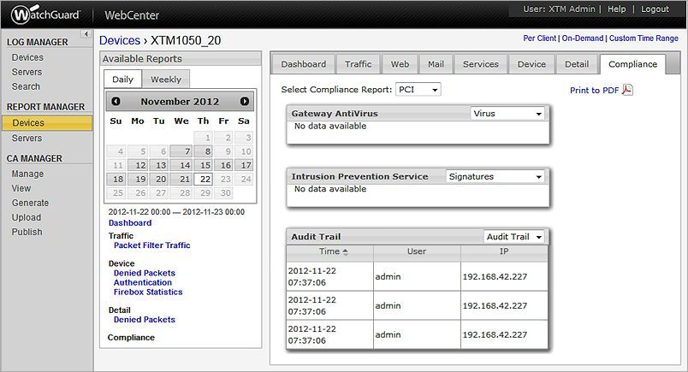Open the Intrusion Prevention Signatures dropdown

pyautogui.click(x=495, y=177)
